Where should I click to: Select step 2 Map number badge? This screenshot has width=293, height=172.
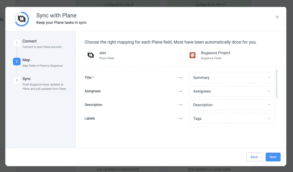click(17, 61)
